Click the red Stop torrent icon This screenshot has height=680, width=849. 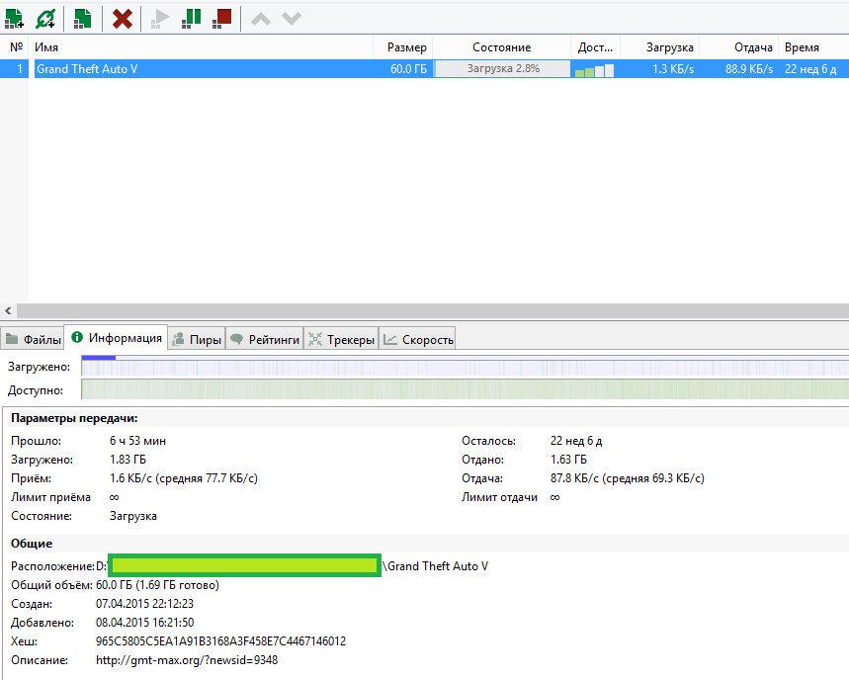(x=222, y=19)
